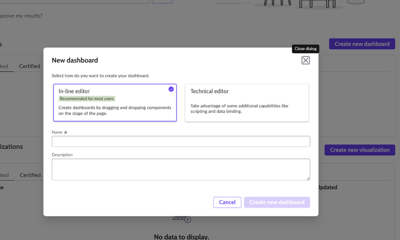Click Create new dashboard inside the dialog
The image size is (400, 240).
coord(277,202)
